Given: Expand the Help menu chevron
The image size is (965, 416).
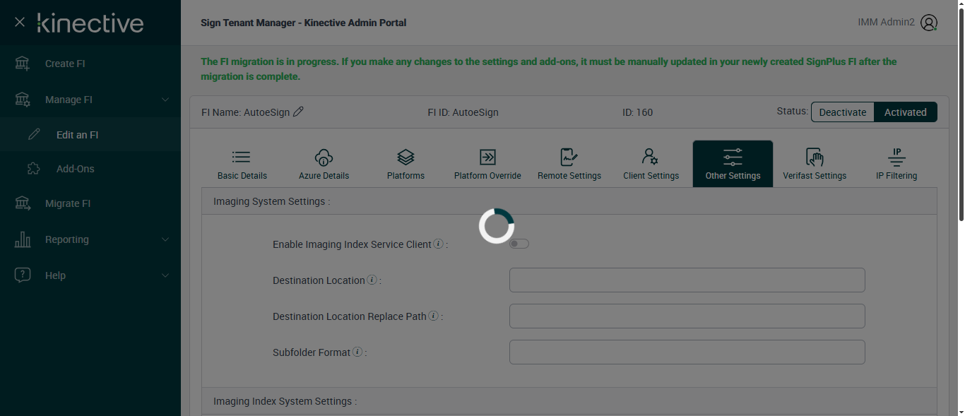Looking at the screenshot, I should point(165,275).
